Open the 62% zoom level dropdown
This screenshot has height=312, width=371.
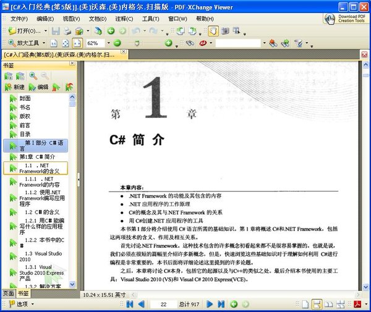109,43
